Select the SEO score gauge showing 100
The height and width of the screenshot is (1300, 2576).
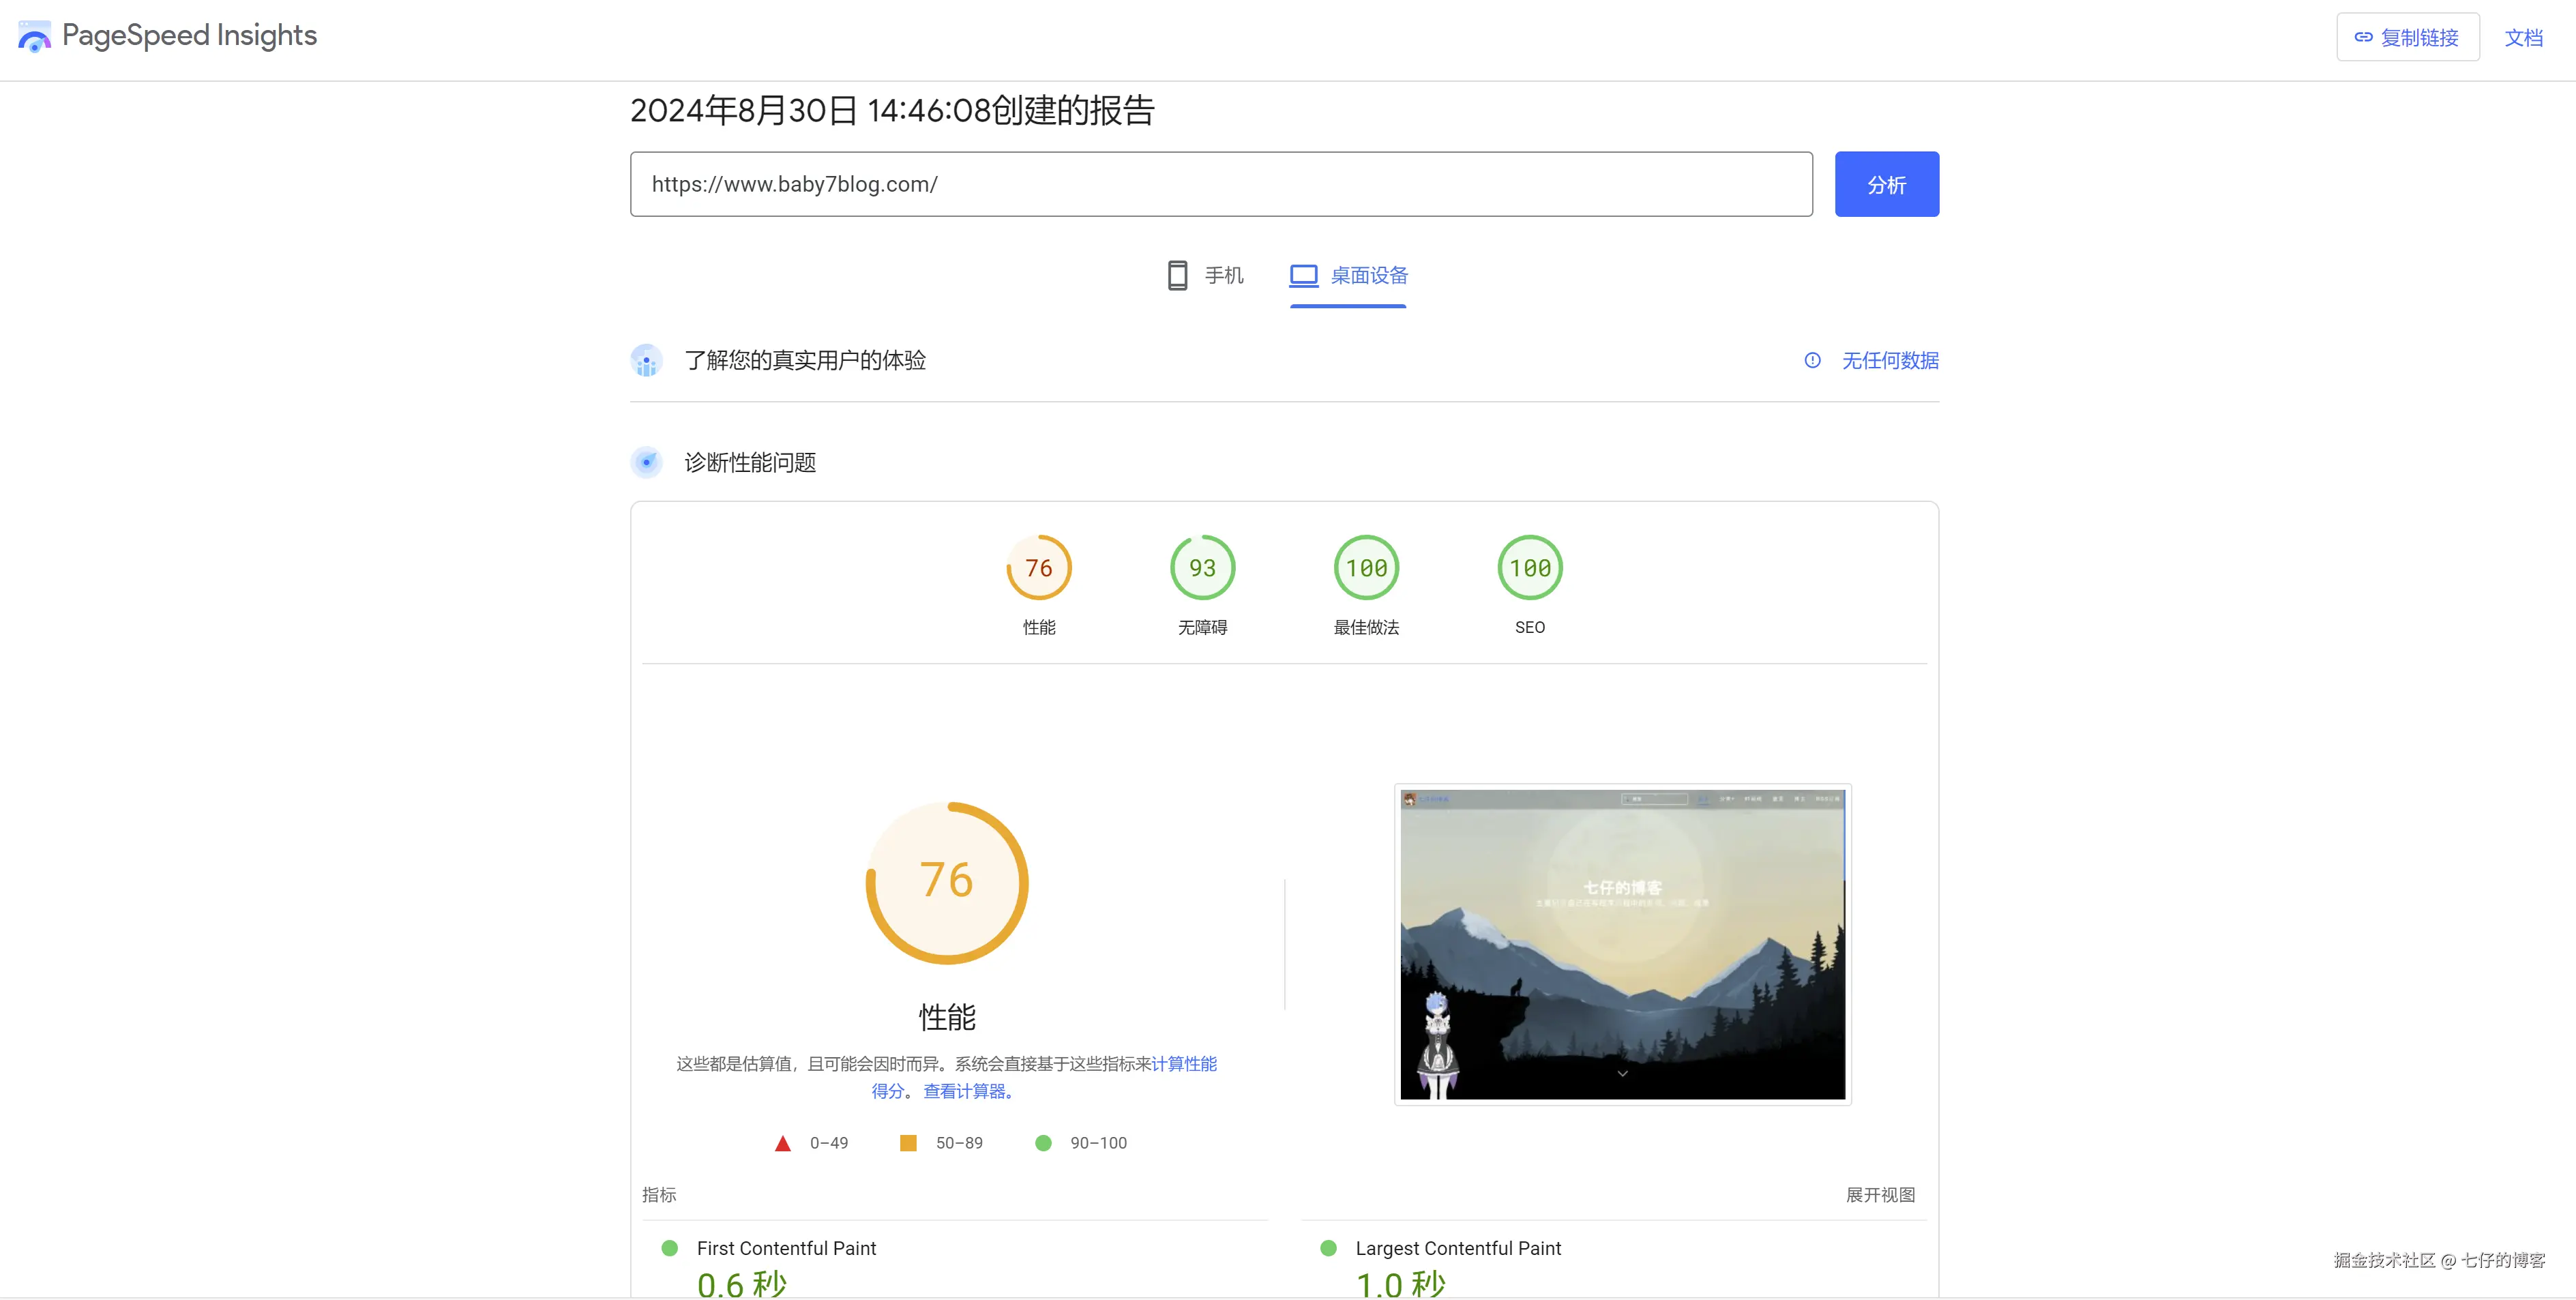tap(1530, 567)
